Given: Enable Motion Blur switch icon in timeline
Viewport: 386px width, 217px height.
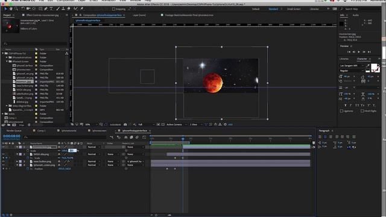Looking at the screenshot, I should [137, 137].
